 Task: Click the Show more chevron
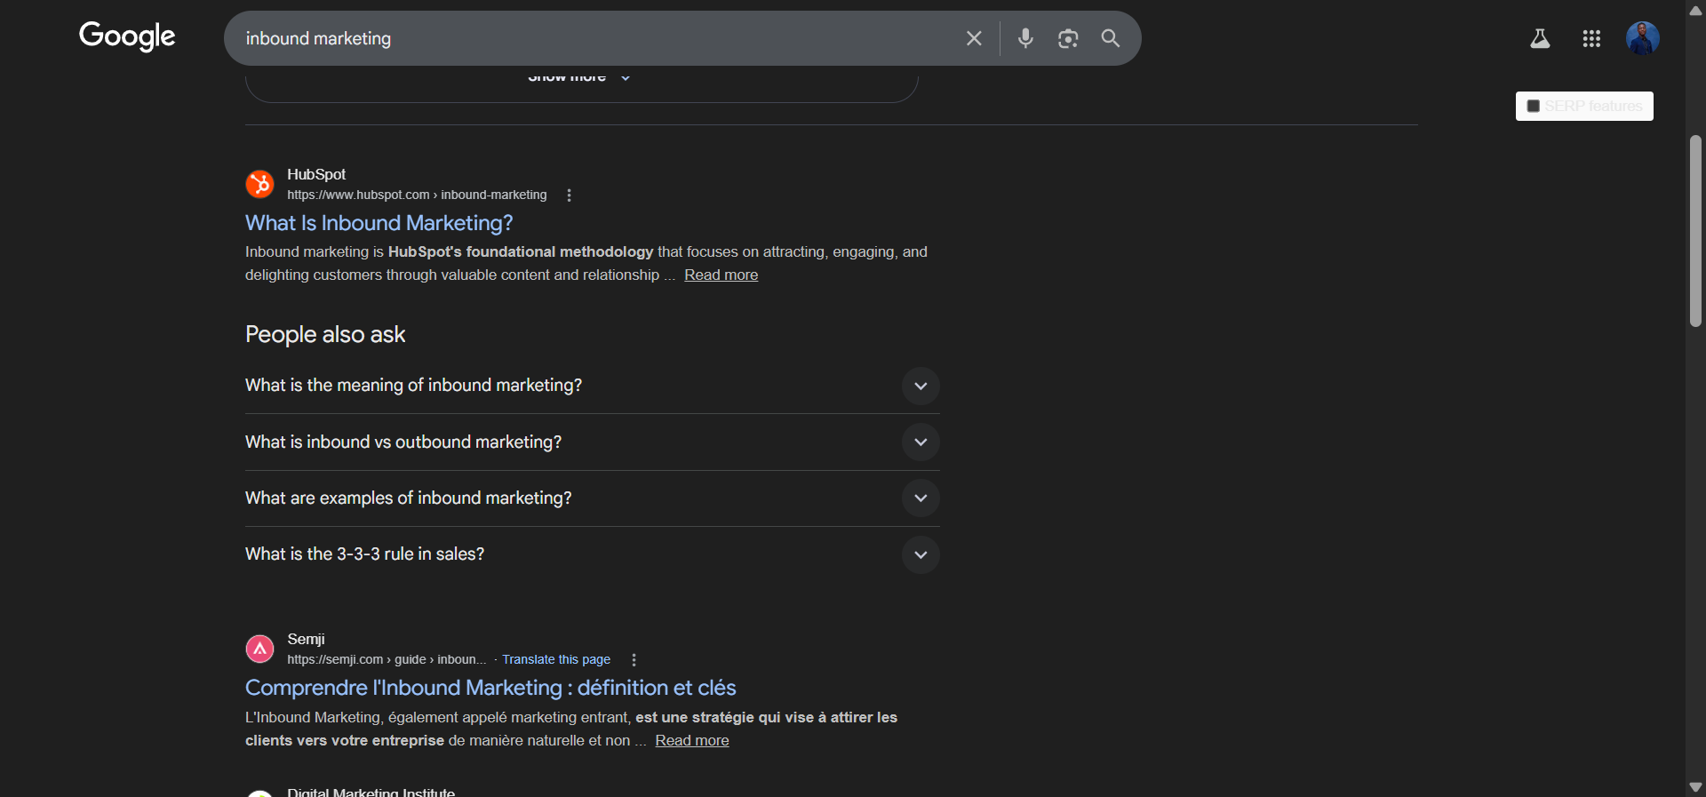[626, 77]
